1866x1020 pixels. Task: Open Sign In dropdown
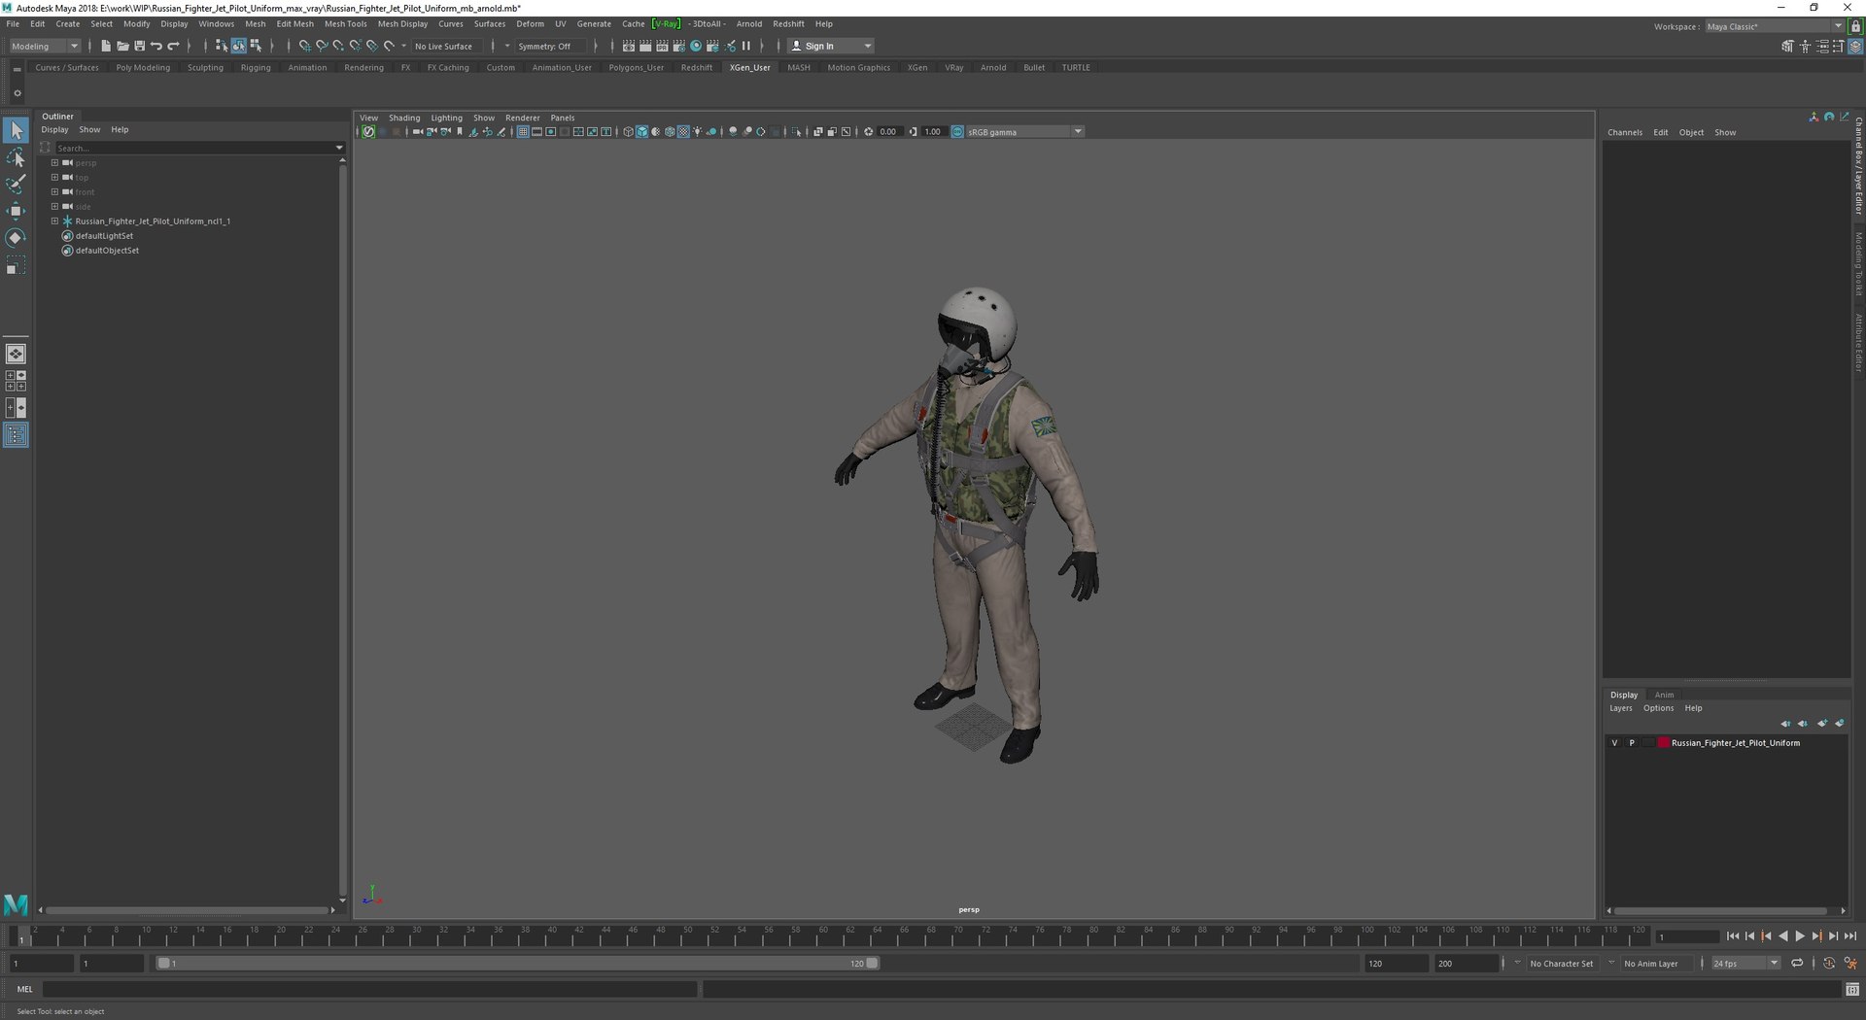point(831,46)
